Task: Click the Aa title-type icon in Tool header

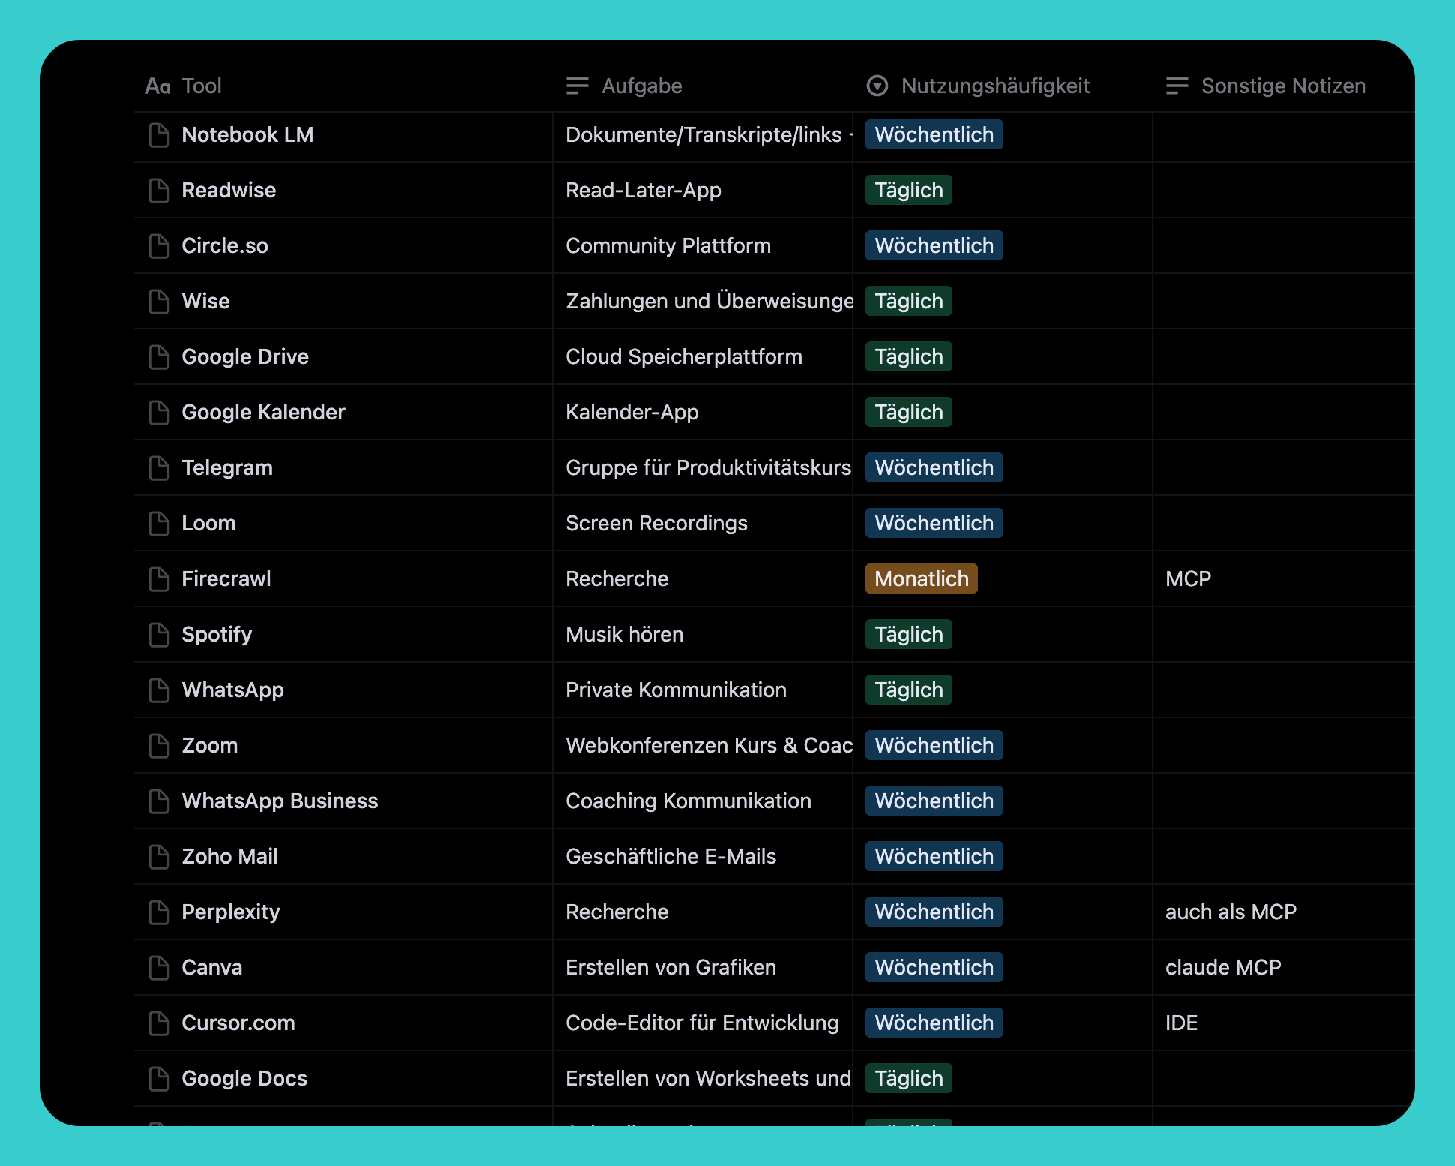Action: click(158, 86)
